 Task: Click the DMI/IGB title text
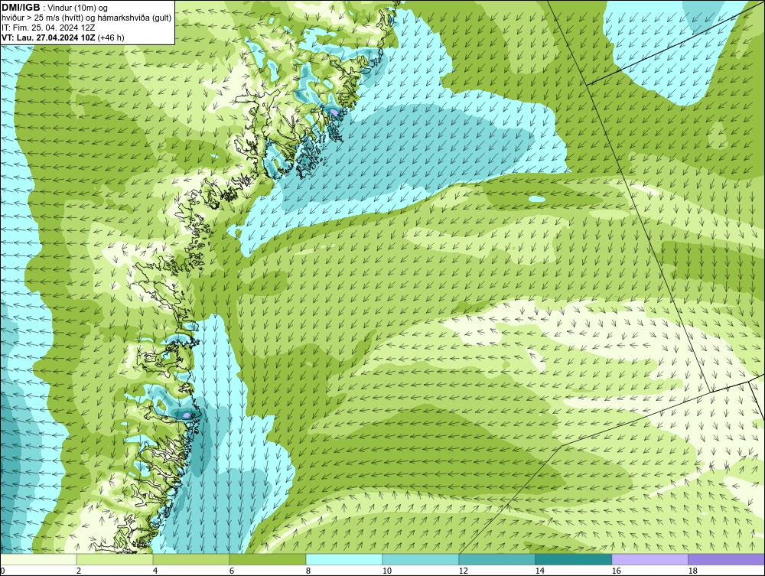[21, 8]
